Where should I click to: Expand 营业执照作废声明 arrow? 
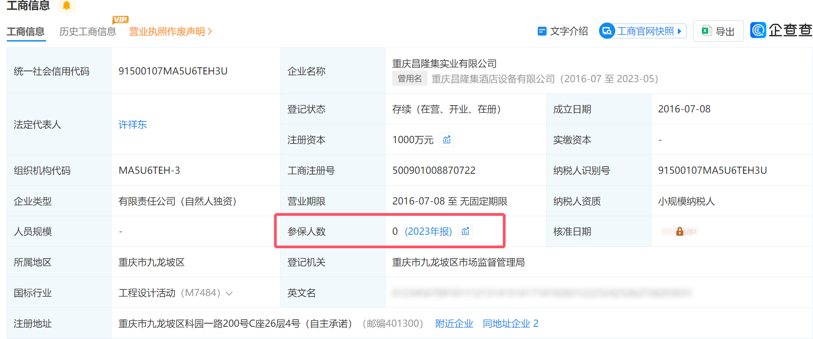pos(210,32)
